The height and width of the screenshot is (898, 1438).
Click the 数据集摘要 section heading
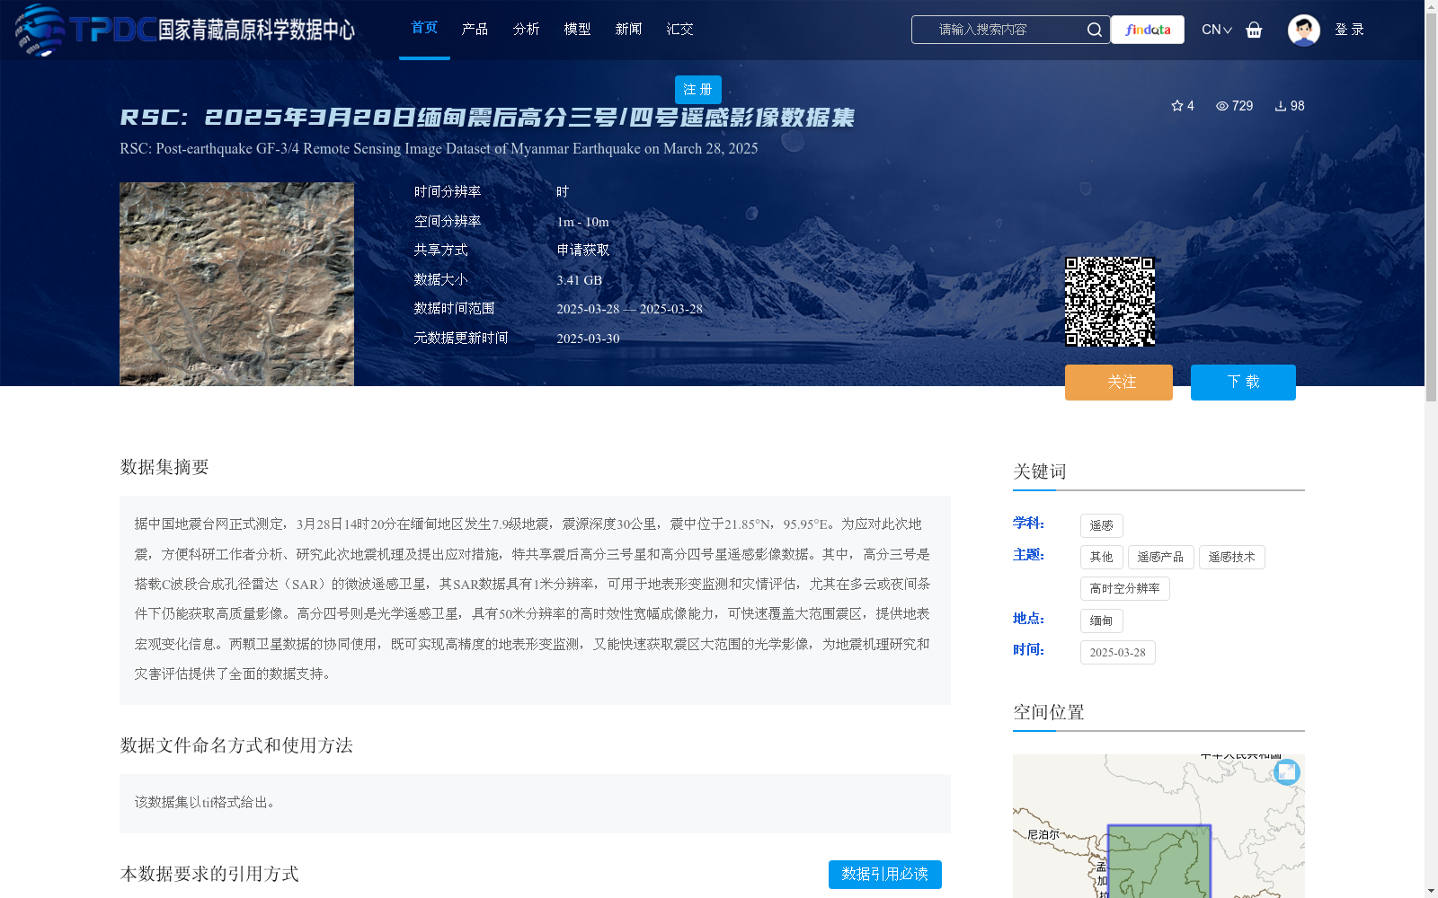click(x=164, y=467)
